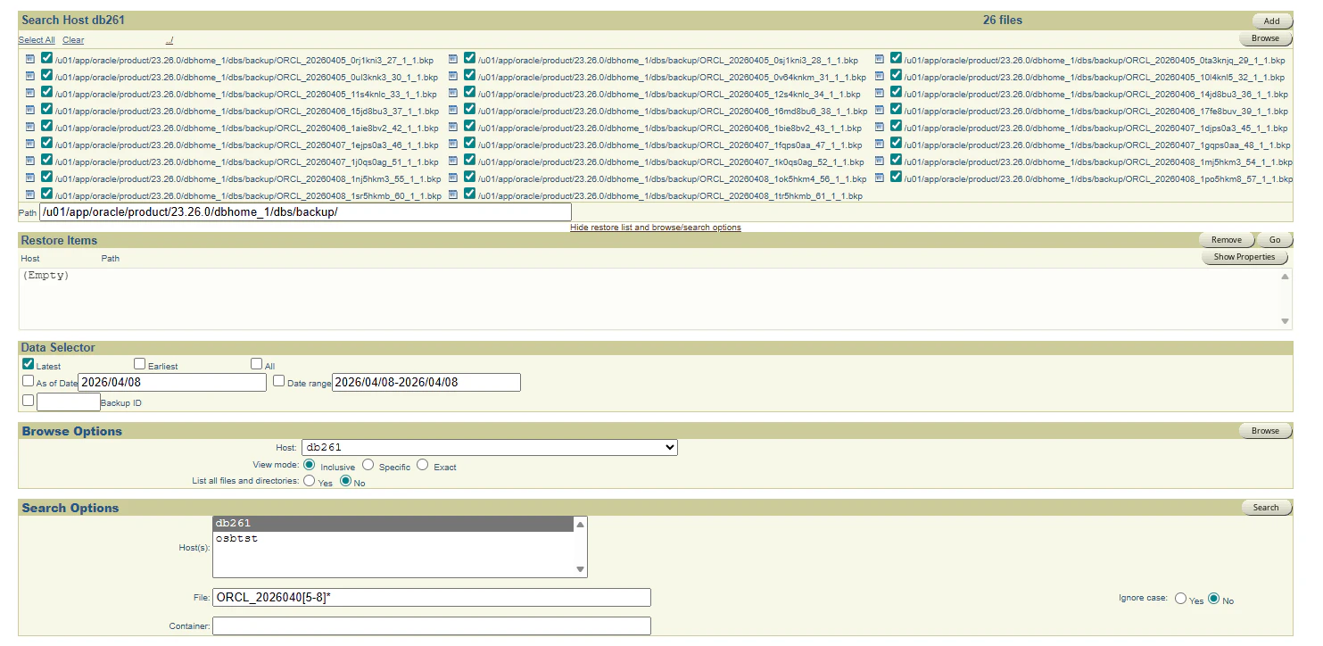Click file icon beside ORCL_20260406_15jd8bu3_37_1_1.bkp
1323x646 pixels.
point(30,110)
